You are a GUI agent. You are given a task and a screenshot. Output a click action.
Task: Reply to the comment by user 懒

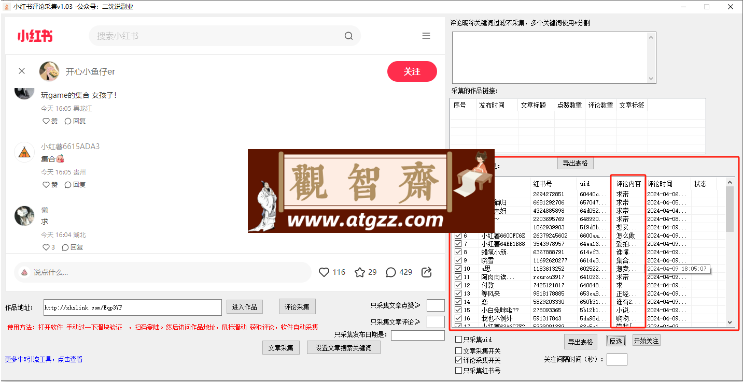[73, 247]
